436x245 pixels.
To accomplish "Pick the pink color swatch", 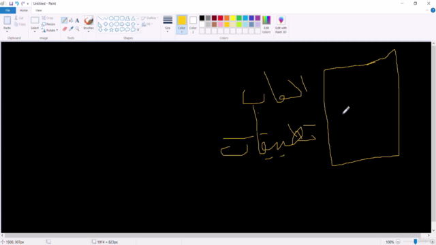I will click(x=221, y=24).
